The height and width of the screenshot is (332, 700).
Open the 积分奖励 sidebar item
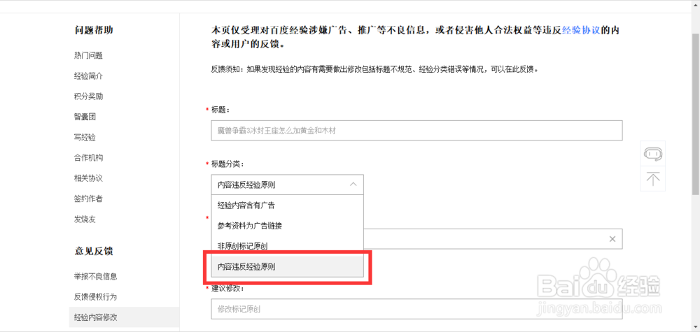pyautogui.click(x=88, y=96)
